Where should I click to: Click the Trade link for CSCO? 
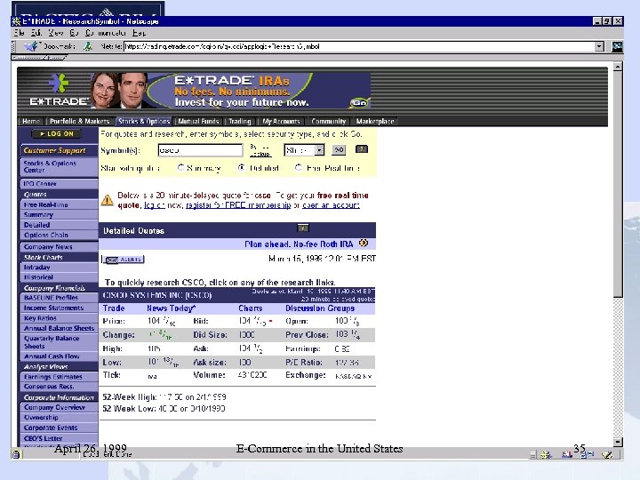coord(114,308)
